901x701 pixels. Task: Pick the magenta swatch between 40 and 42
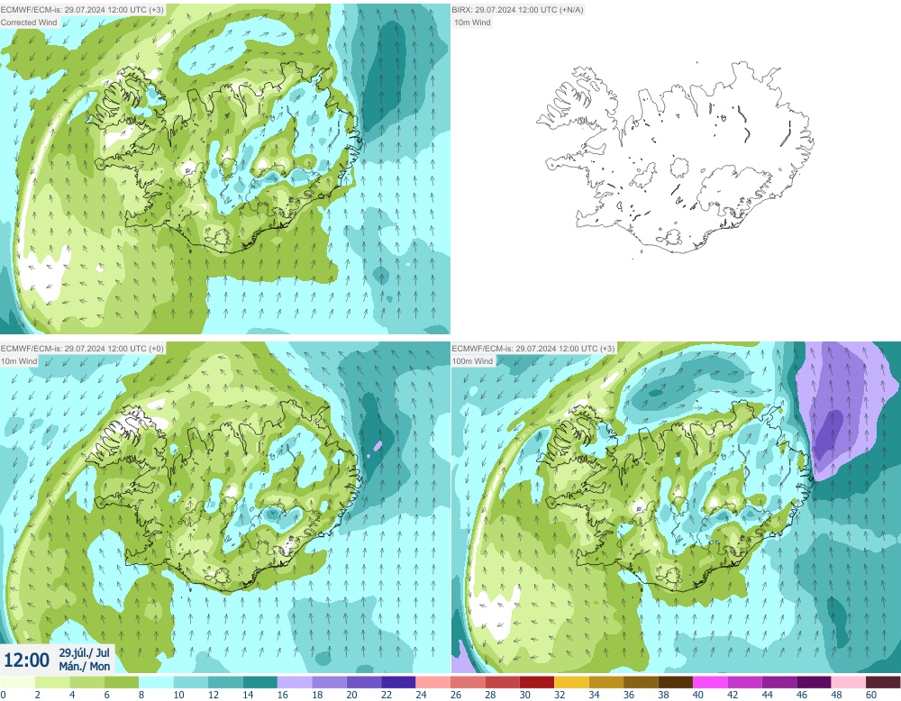point(710,682)
